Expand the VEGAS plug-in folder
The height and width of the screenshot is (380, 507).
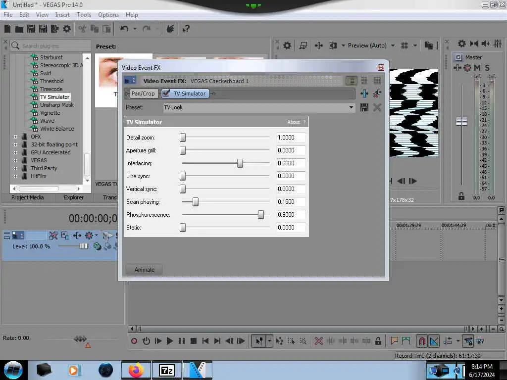click(15, 160)
